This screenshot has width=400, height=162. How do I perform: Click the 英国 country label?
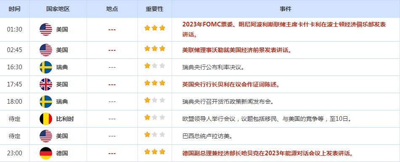[62, 84]
